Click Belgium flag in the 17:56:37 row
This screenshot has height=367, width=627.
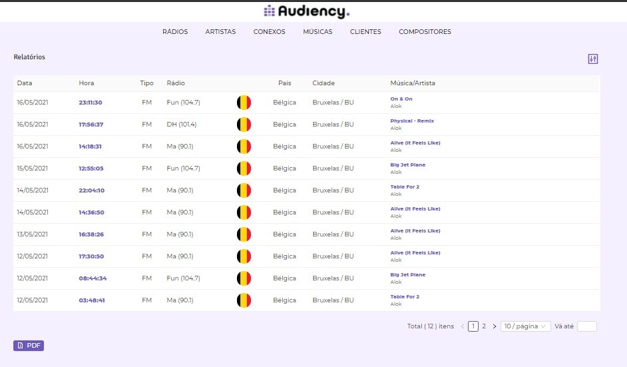(244, 125)
